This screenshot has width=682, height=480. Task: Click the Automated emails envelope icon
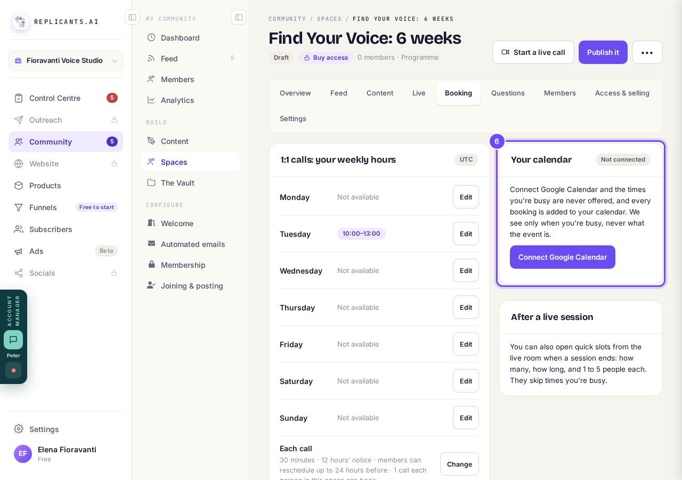[151, 244]
